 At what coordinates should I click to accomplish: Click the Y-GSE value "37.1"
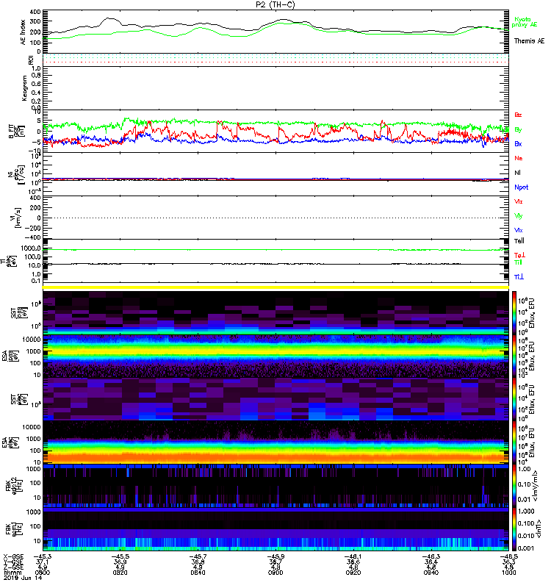[43, 562]
